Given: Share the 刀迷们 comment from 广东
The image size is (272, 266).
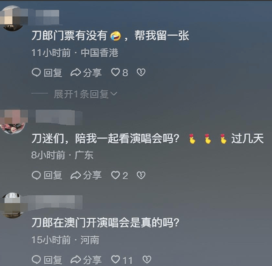Looking at the screenshot, I should [86, 175].
